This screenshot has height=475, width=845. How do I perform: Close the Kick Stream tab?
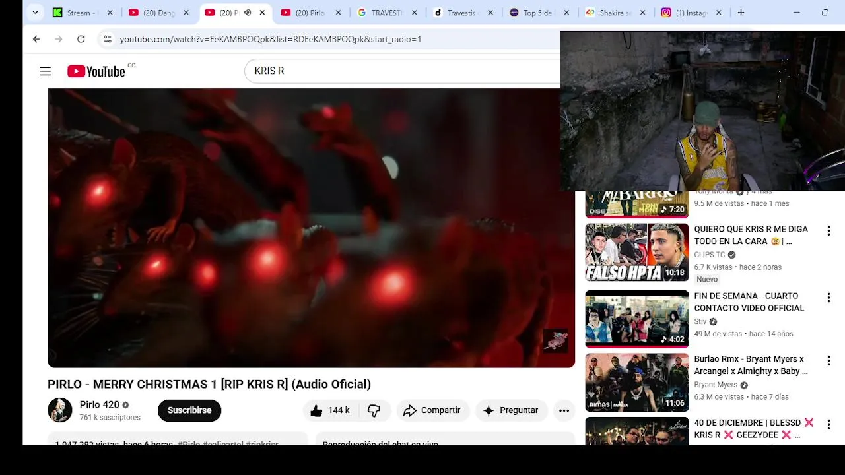[110, 13]
